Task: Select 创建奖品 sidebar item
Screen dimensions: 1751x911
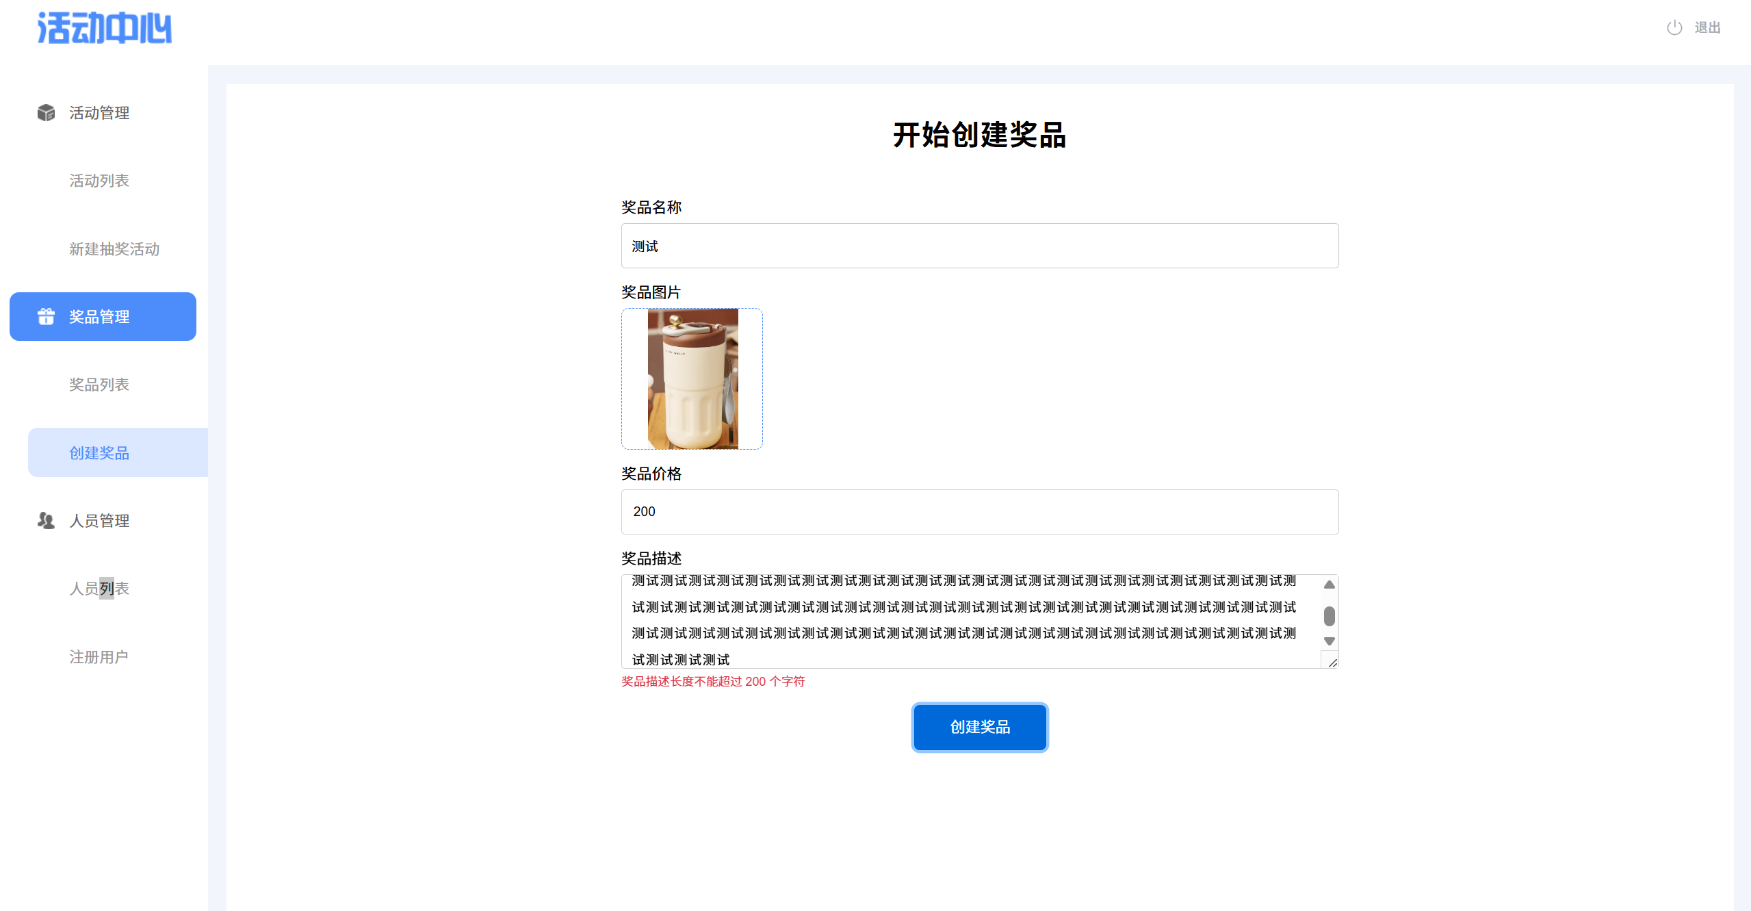Action: coord(99,453)
